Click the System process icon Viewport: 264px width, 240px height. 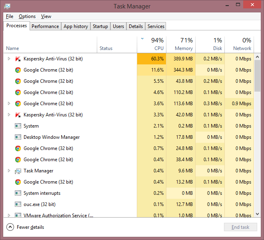pyautogui.click(x=18, y=126)
